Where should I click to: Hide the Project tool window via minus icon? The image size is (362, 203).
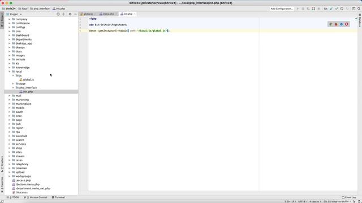(75, 14)
